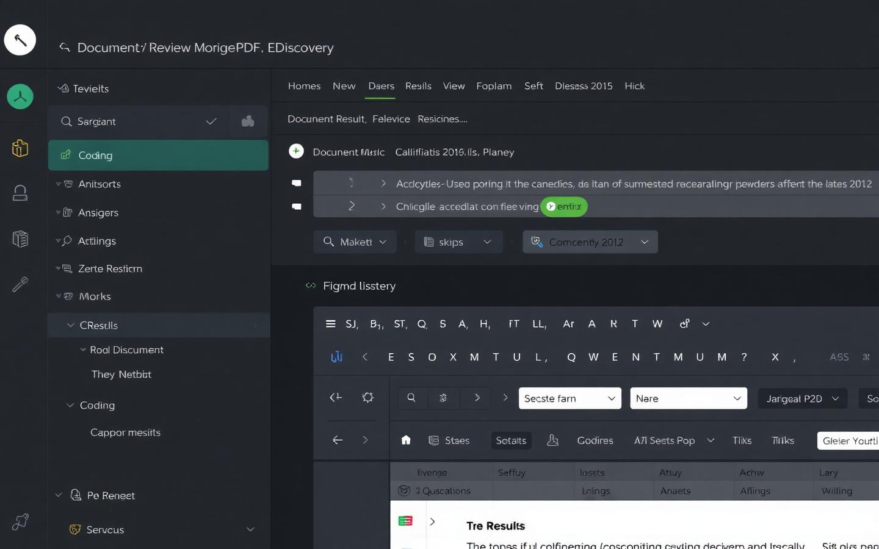Screen dimensions: 879x549
Task: Click the gear settings icon in toolbar
Action: 367,398
